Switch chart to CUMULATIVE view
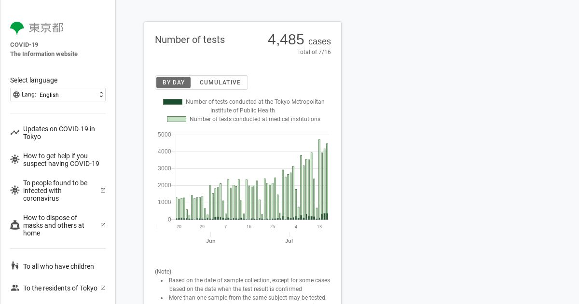 coord(220,83)
